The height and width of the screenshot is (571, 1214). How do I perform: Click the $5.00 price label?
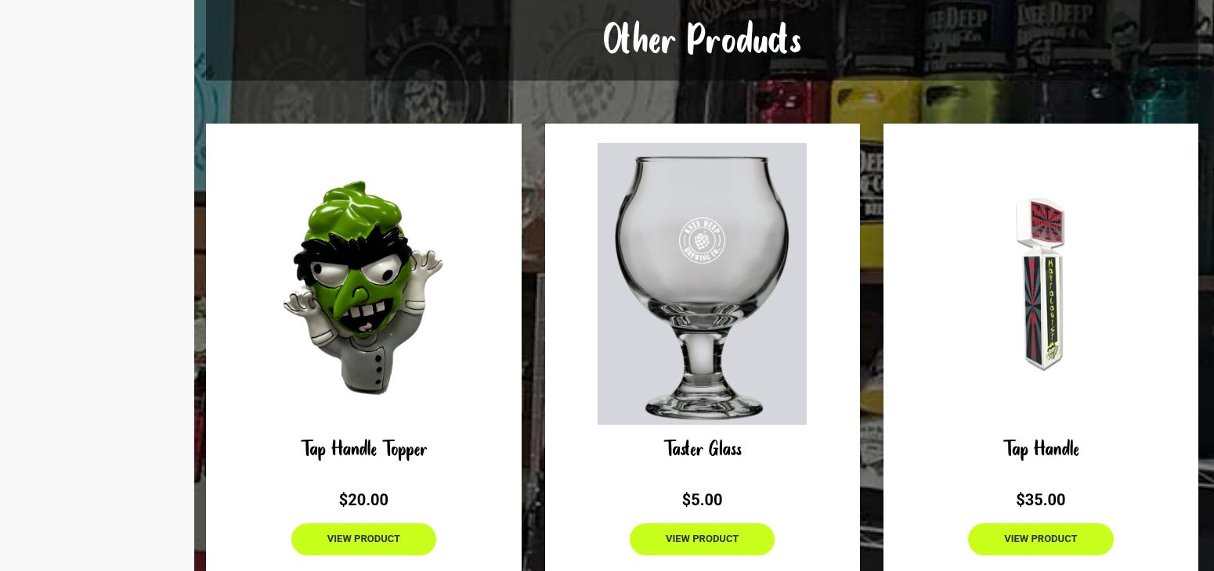point(702,500)
